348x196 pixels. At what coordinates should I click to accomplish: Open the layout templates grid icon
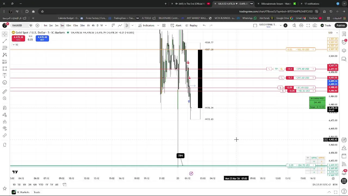tap(164, 25)
